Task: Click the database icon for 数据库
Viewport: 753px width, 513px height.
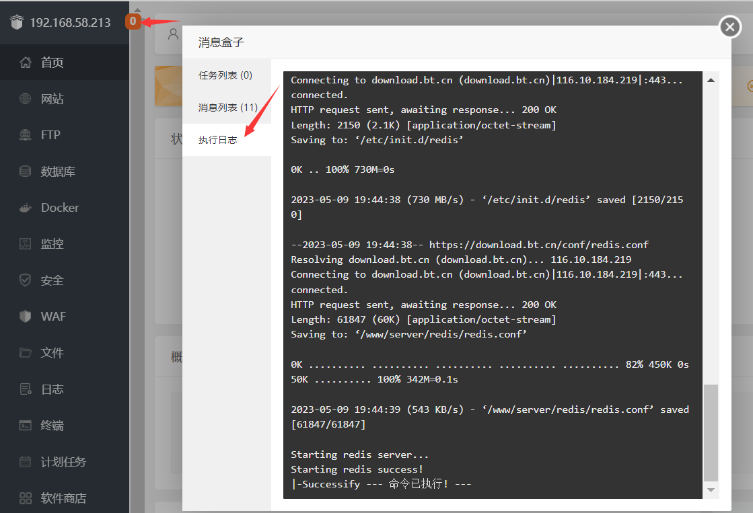Action: point(26,171)
